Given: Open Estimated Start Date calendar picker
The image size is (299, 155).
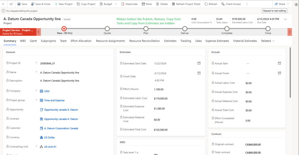Looking at the screenshot, I should [x=199, y=63].
